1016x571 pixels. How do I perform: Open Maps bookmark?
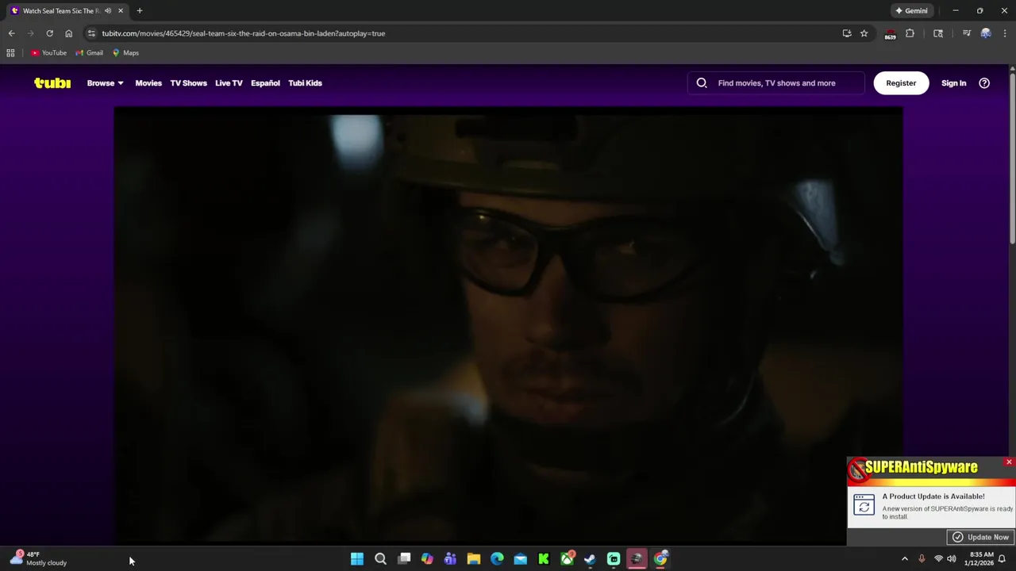[x=125, y=53]
